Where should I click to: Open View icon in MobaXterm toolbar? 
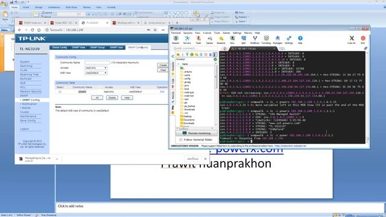tap(232, 40)
